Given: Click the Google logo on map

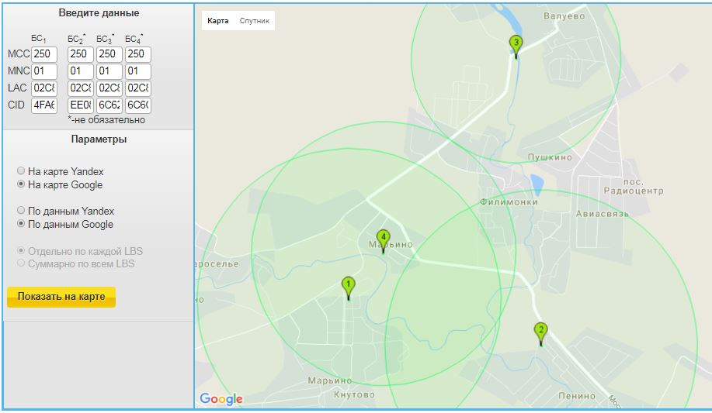Looking at the screenshot, I should pyautogui.click(x=221, y=399).
